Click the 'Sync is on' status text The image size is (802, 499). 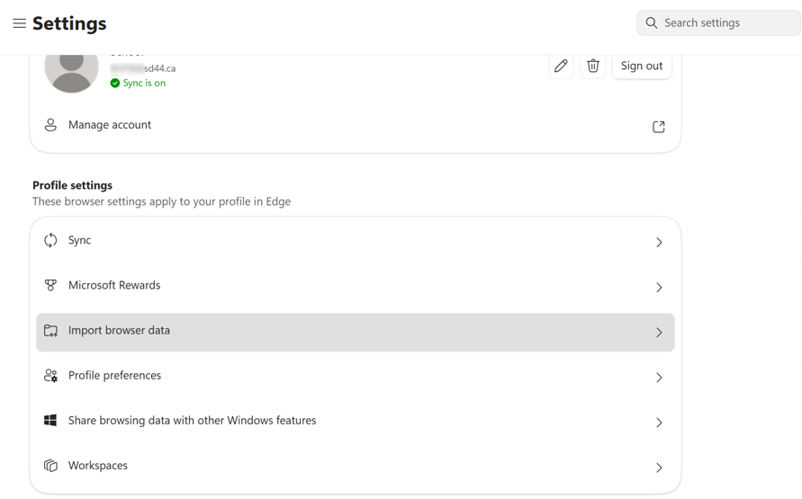point(144,84)
